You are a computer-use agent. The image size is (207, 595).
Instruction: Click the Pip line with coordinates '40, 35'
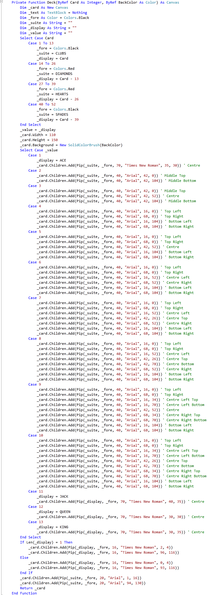121,502
